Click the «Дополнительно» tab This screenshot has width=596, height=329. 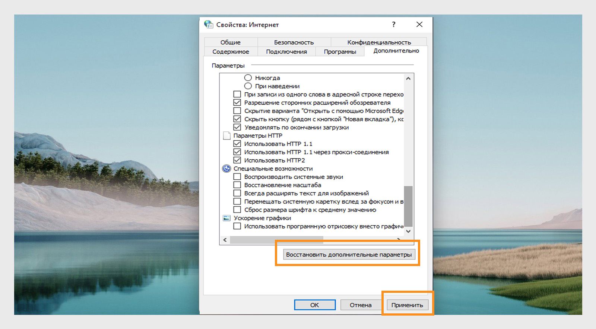point(396,51)
